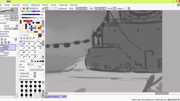Open the toolbar Normal view mode dropdown
This screenshot has width=180, height=101.
[x=114, y=8]
